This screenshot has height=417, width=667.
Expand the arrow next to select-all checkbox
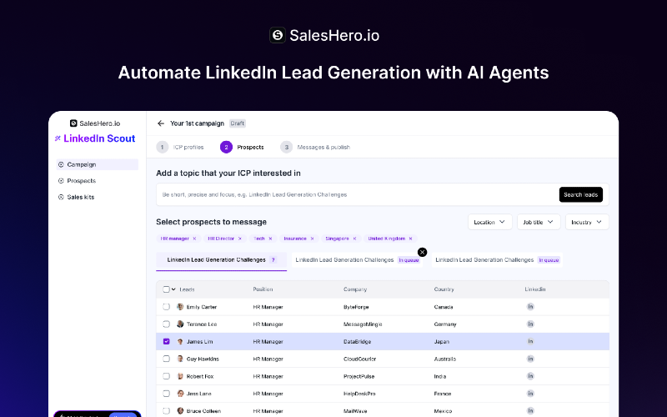[x=173, y=289]
